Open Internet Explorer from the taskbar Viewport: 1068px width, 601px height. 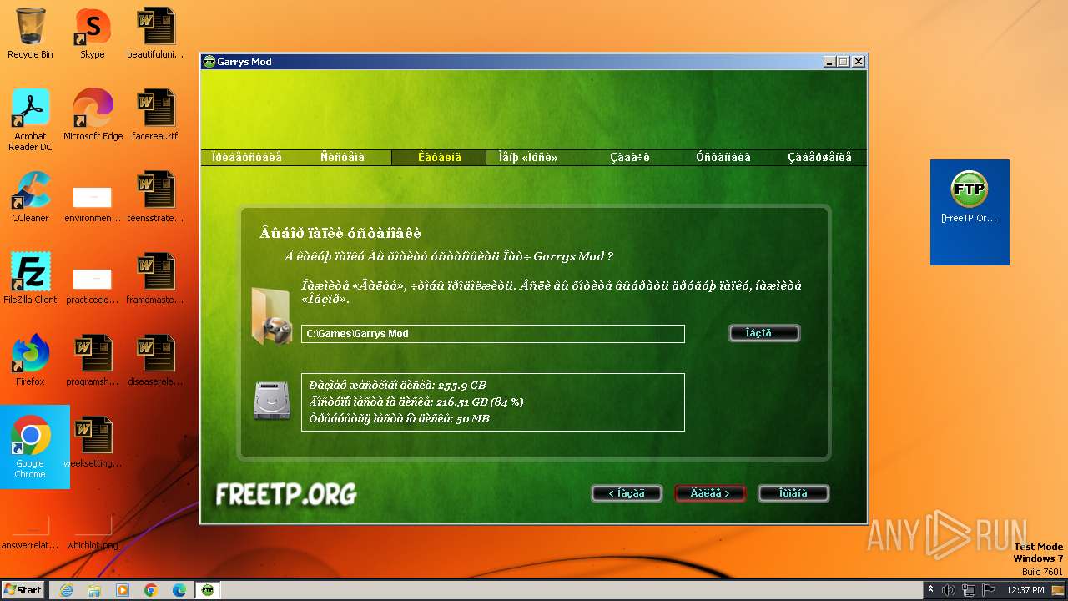(x=66, y=590)
